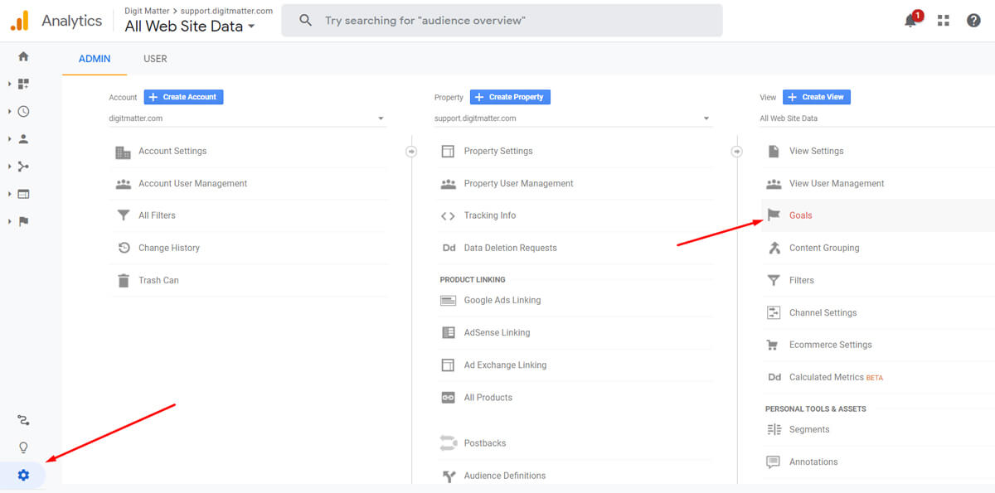Open Property User Management

click(518, 183)
